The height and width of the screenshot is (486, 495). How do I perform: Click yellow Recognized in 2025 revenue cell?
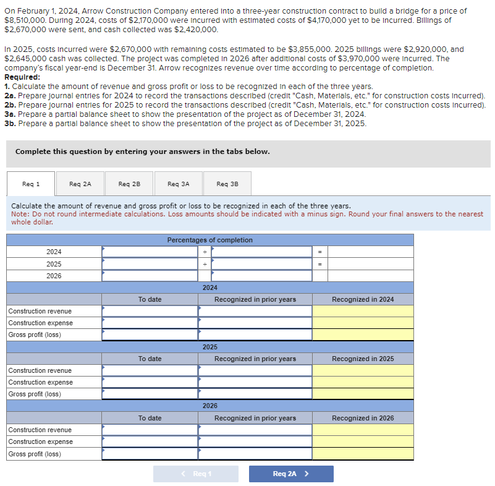point(363,370)
